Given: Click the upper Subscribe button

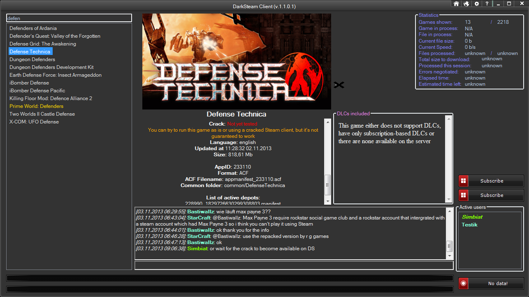Looking at the screenshot, I should tap(491, 181).
